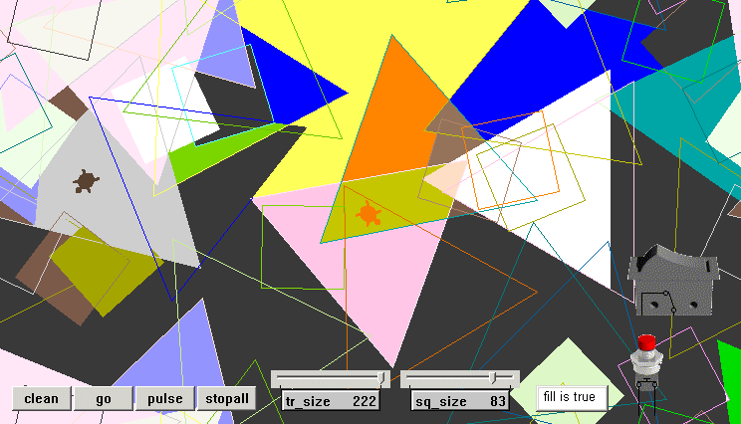
Task: Select the brown turtle
Action: 86,181
